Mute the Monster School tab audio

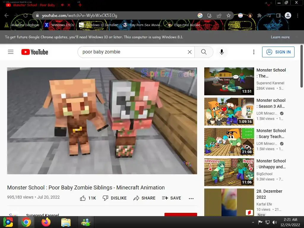[x=62, y=5]
